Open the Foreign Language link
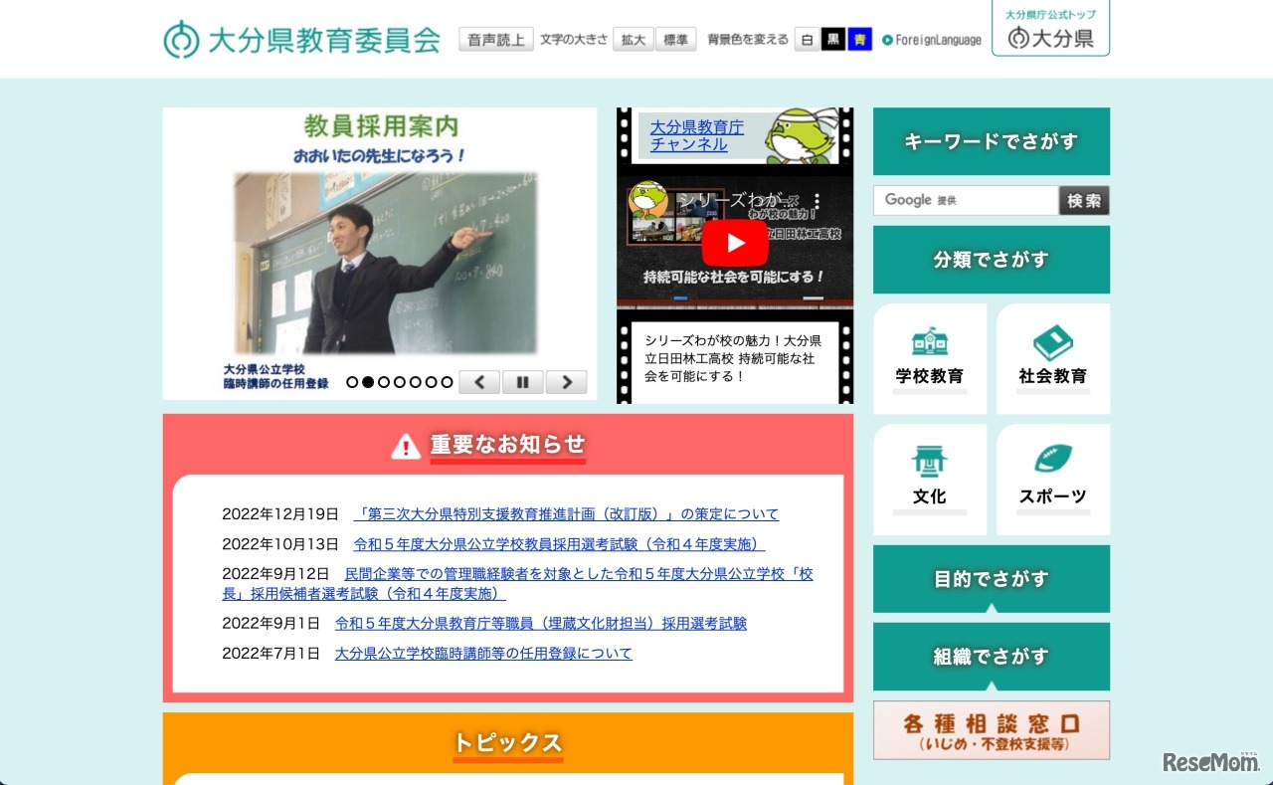The width and height of the screenshot is (1273, 785). coord(932,41)
